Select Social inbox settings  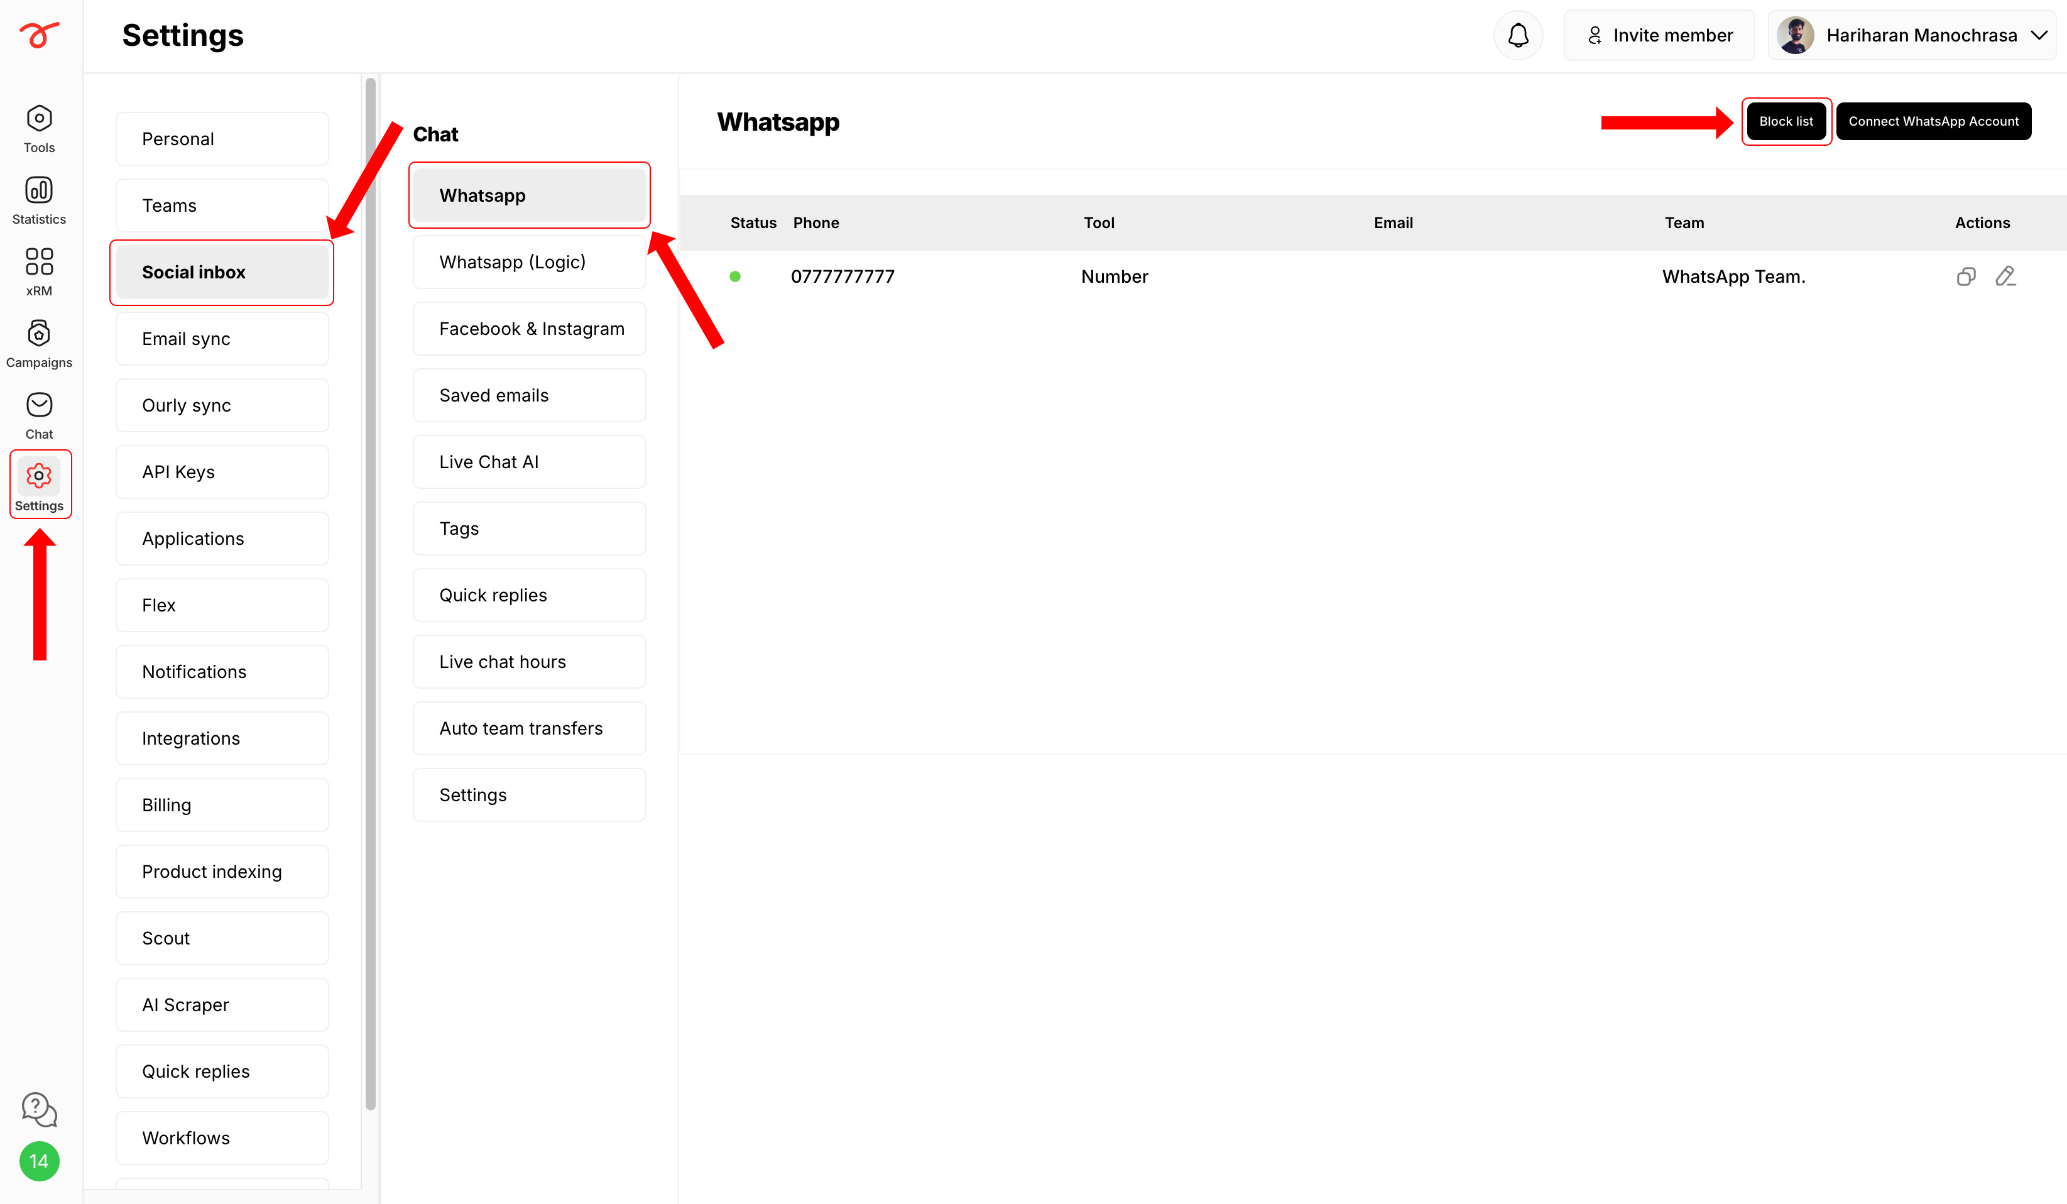222,272
